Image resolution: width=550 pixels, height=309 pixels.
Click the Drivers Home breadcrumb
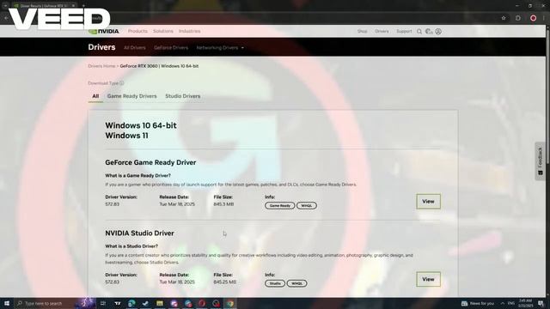[x=101, y=66]
